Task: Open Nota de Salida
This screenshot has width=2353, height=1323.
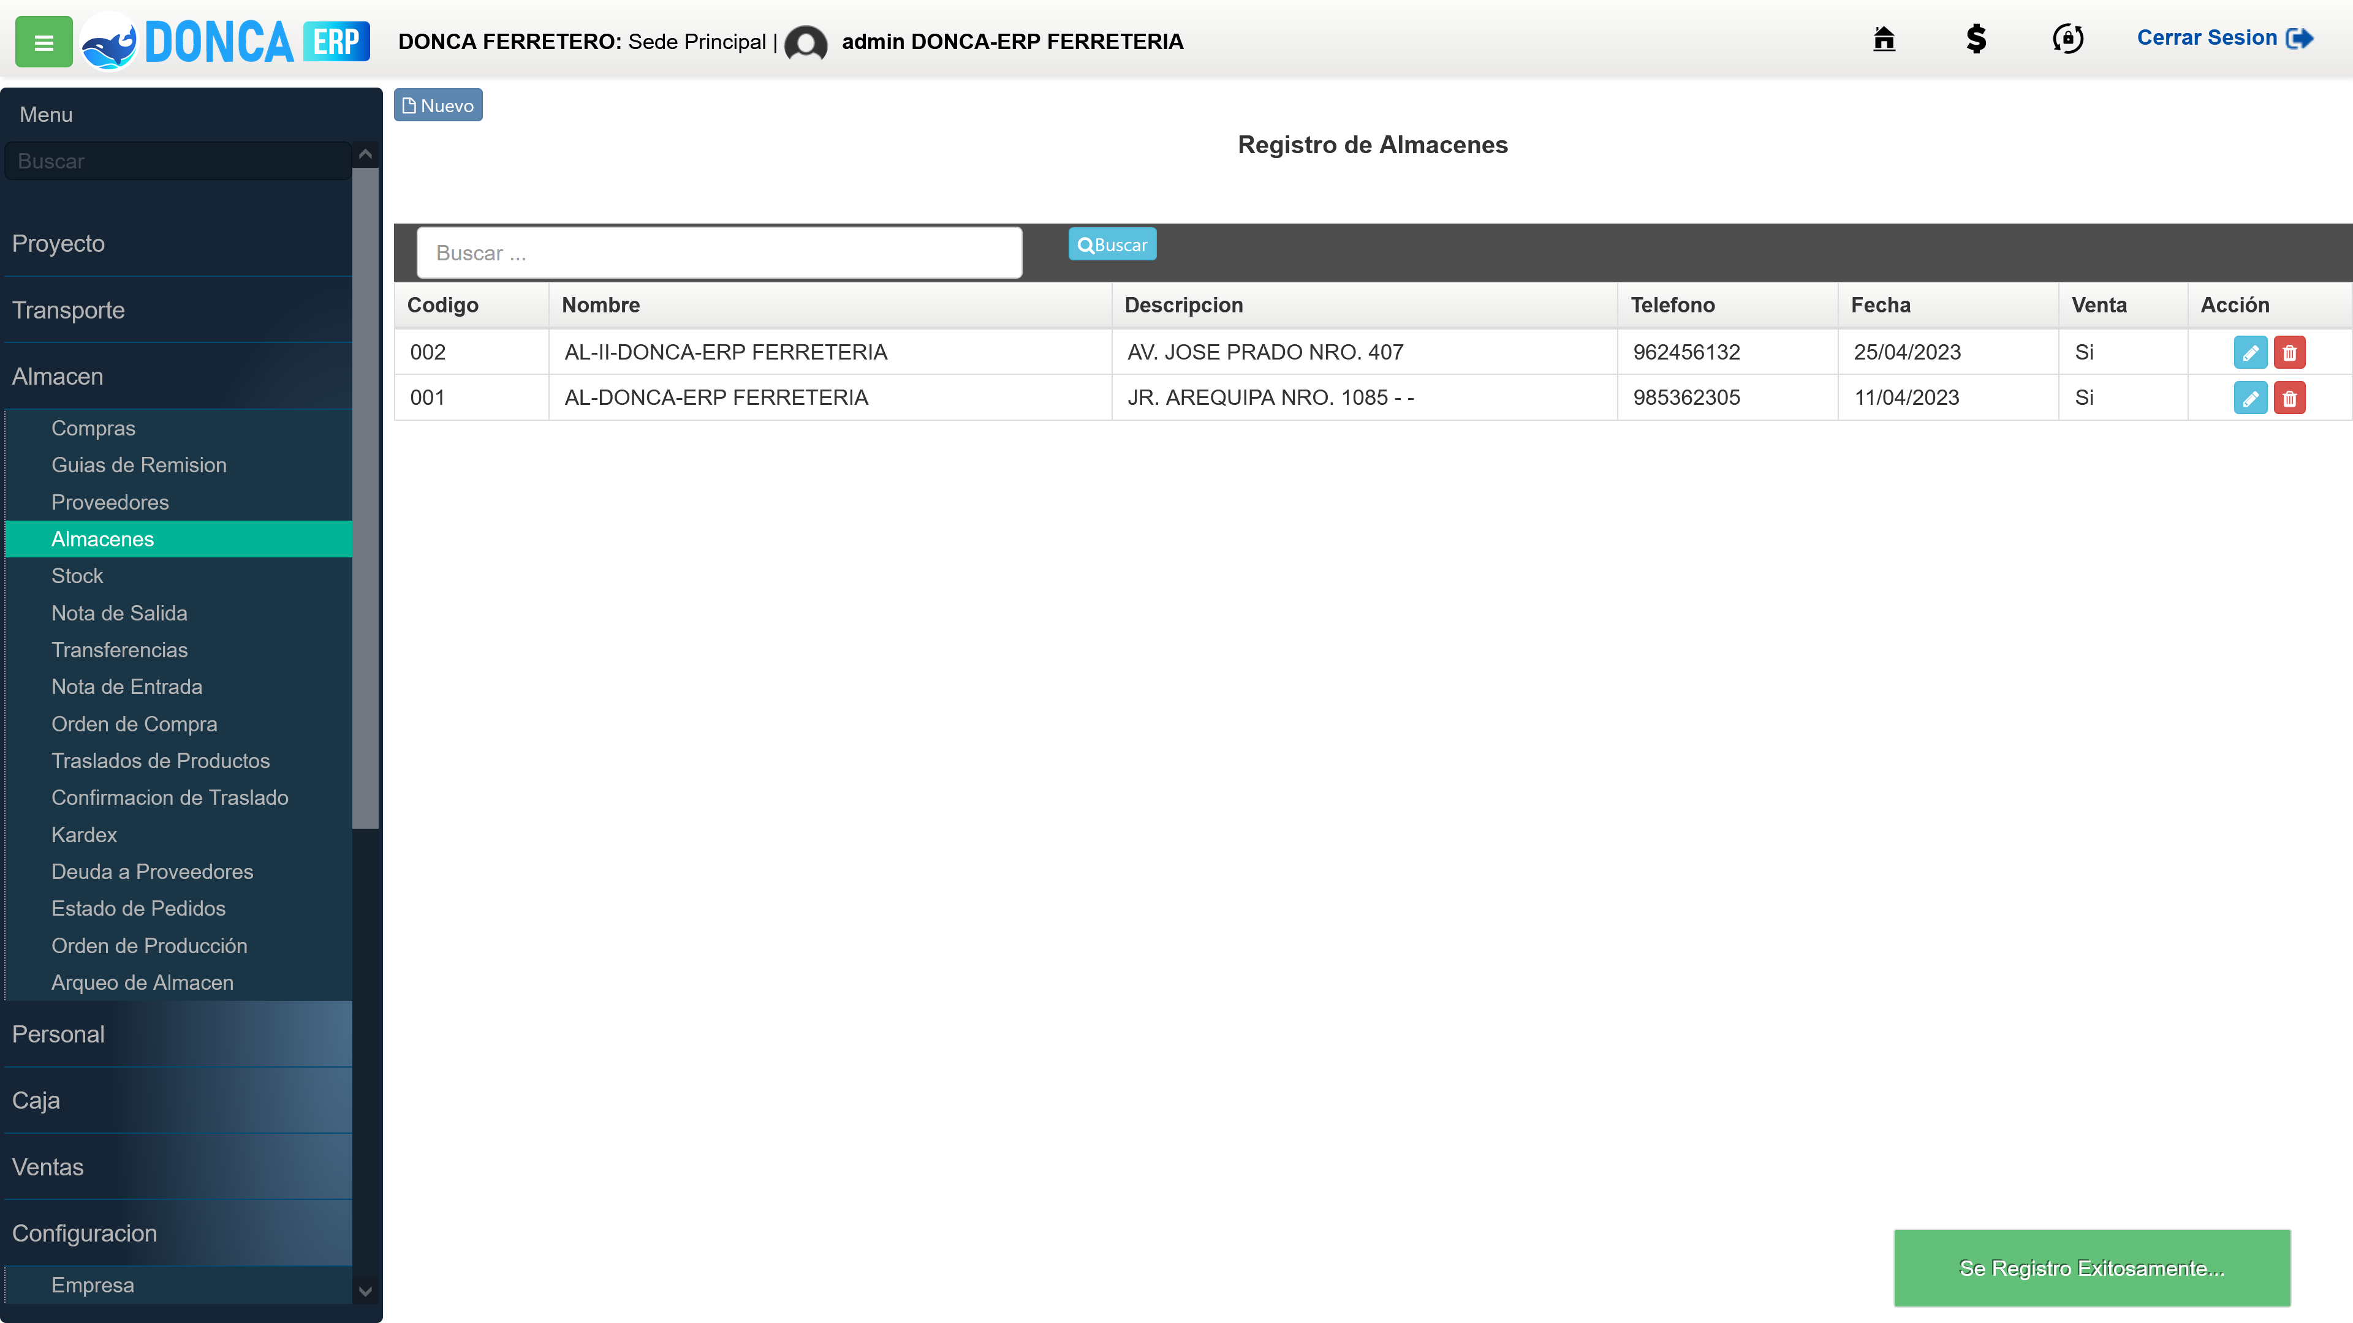Action: pyautogui.click(x=178, y=614)
